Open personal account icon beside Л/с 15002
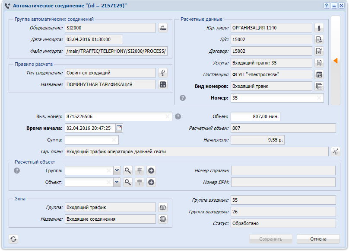This screenshot has width=349, height=251. 319,39
